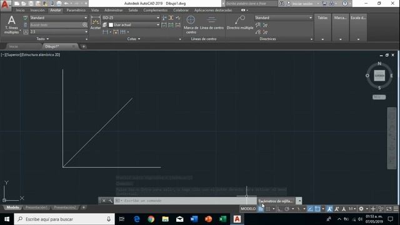Click the new drawing tab plus button
The image size is (400, 225).
[83, 47]
